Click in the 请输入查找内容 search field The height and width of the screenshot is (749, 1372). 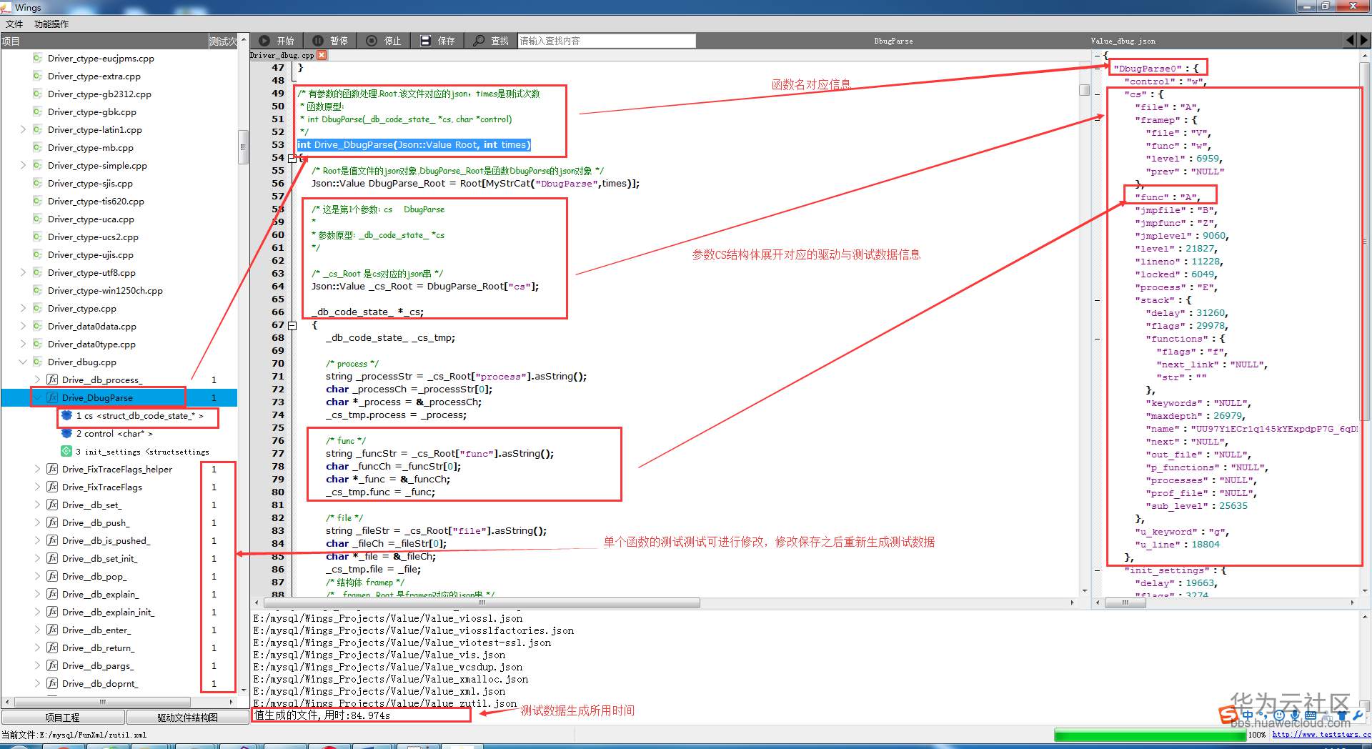[x=607, y=41]
